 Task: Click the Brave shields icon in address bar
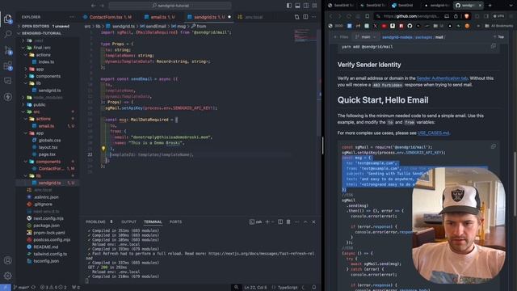467,16
